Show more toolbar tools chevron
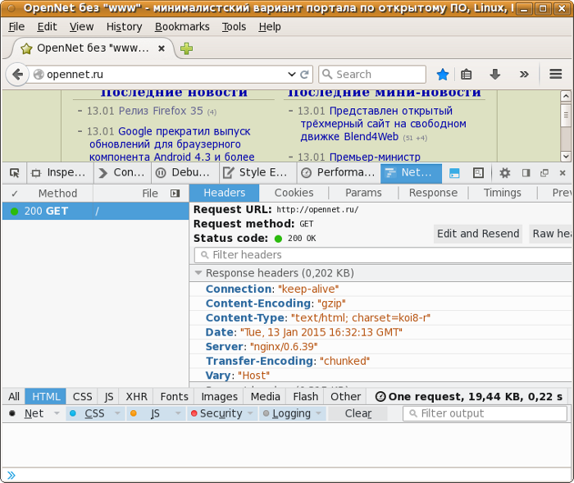Viewport: 574px width, 483px height. coord(524,75)
